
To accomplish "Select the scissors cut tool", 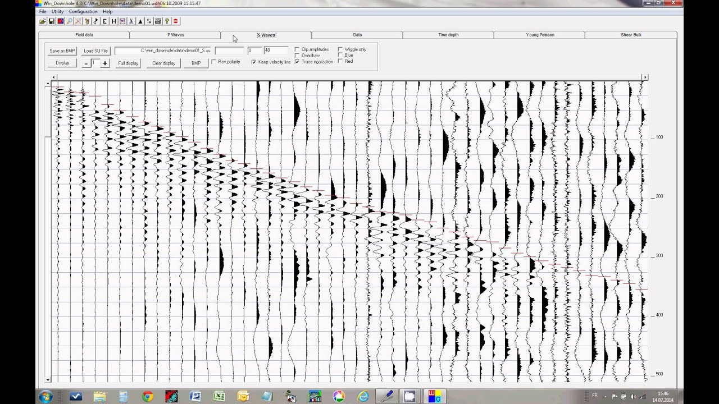I will [x=131, y=21].
